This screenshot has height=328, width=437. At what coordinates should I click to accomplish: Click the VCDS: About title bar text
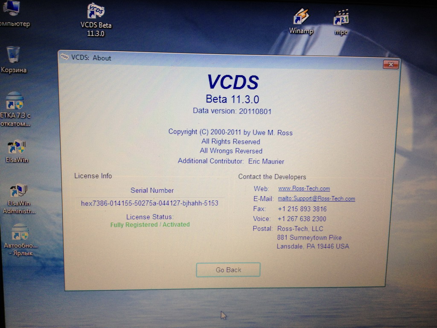[91, 58]
